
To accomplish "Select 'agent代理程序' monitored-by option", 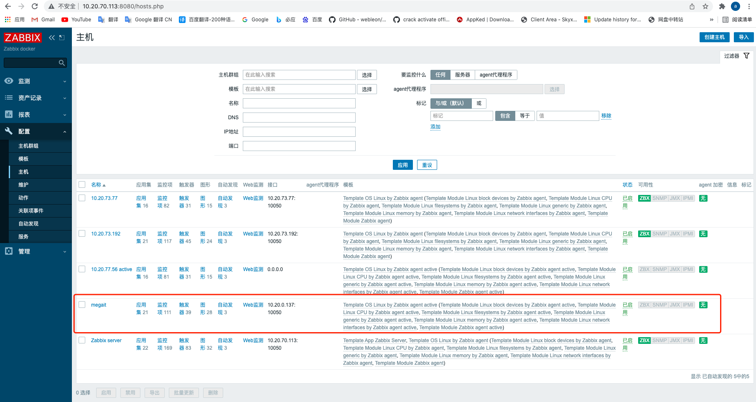I will tap(496, 75).
